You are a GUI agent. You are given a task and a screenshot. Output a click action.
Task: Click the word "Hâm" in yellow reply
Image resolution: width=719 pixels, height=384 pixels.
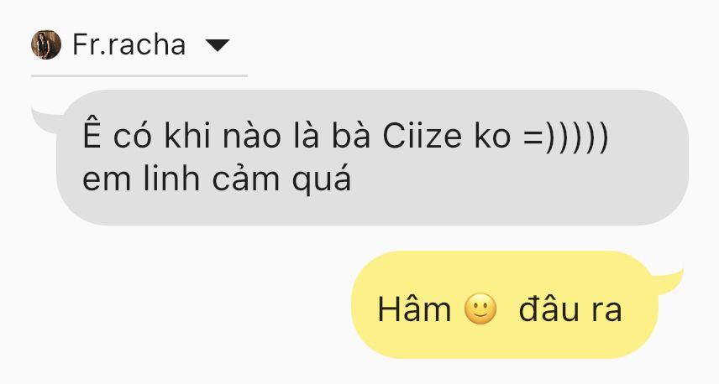tap(414, 309)
